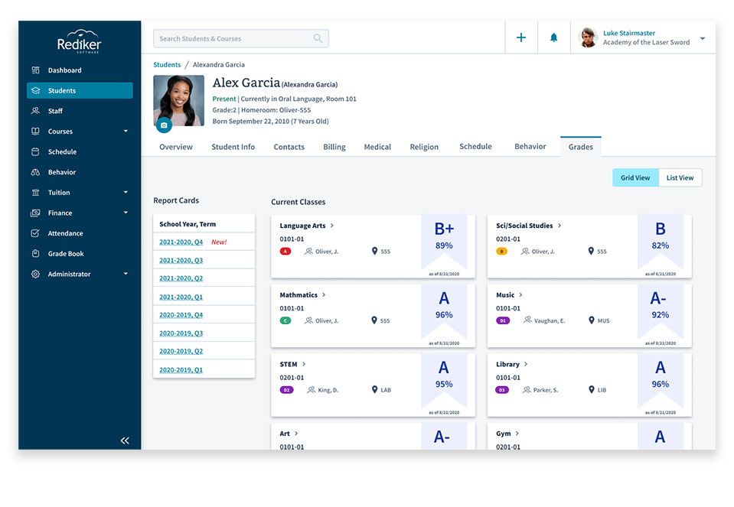This screenshot has width=734, height=507.
Task: Expand the Finance menu arrow
Action: (126, 213)
